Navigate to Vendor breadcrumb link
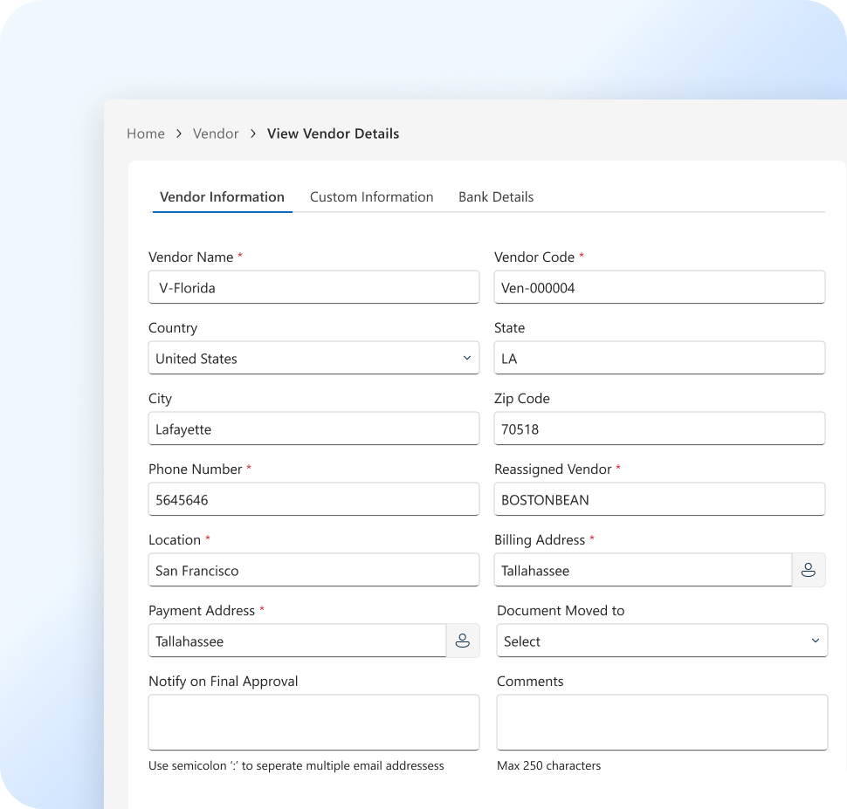Viewport: 847px width, 809px height. [x=216, y=134]
